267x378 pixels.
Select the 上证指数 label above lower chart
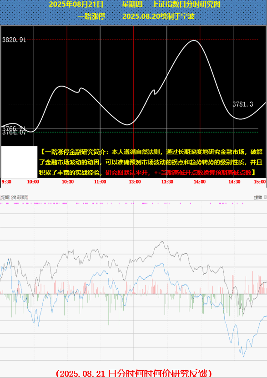[x=5, y=198]
